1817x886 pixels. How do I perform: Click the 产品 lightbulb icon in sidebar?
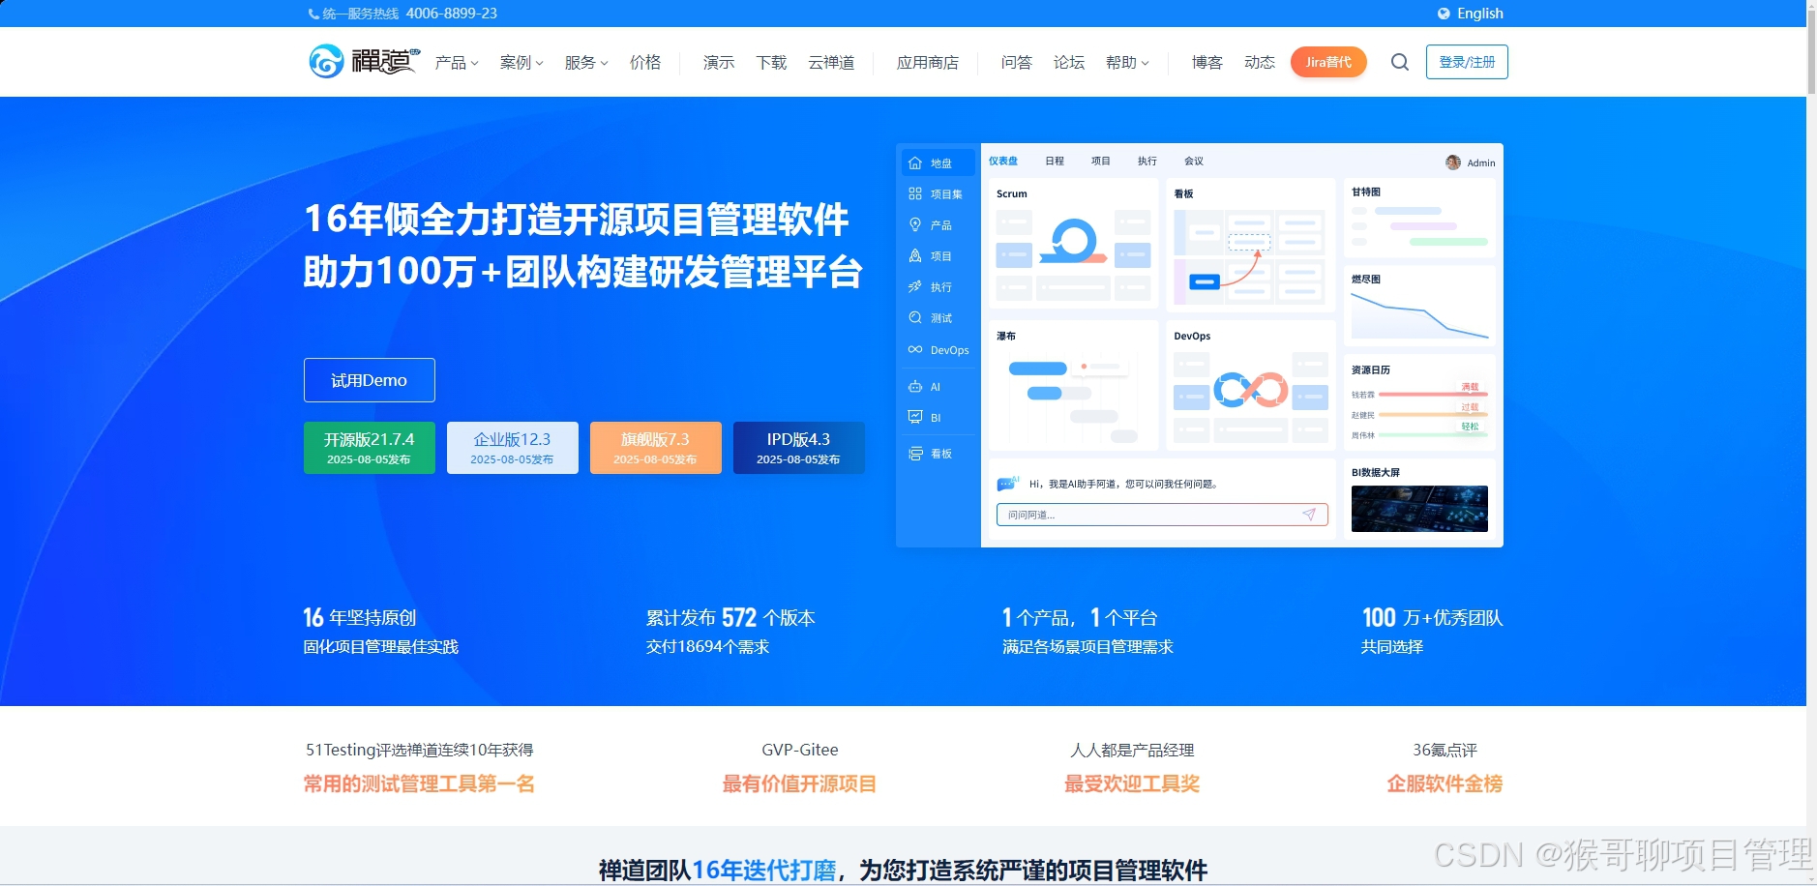click(916, 224)
